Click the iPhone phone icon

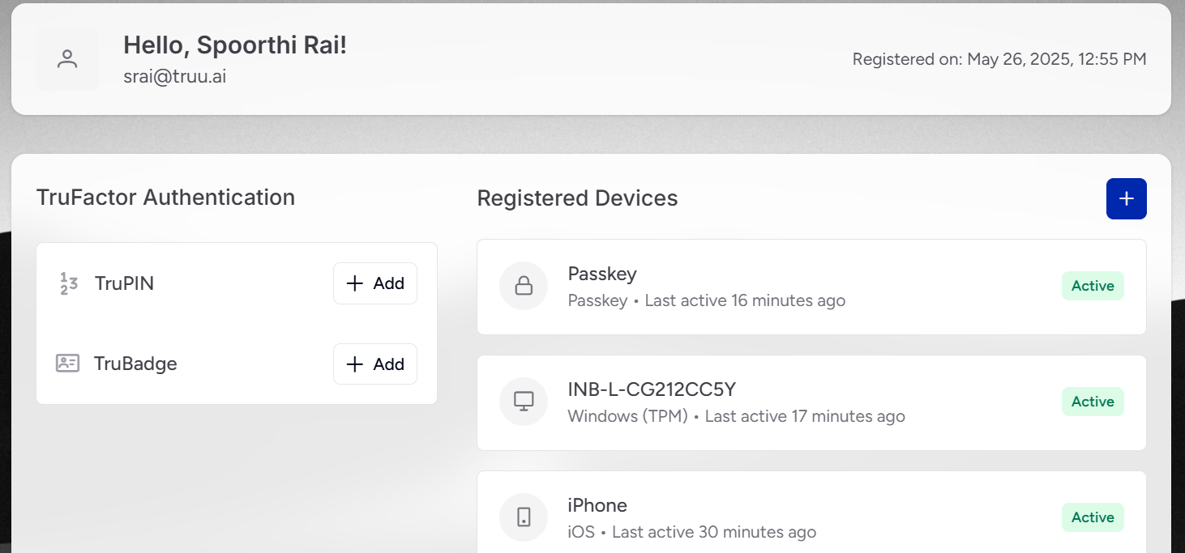pyautogui.click(x=524, y=517)
